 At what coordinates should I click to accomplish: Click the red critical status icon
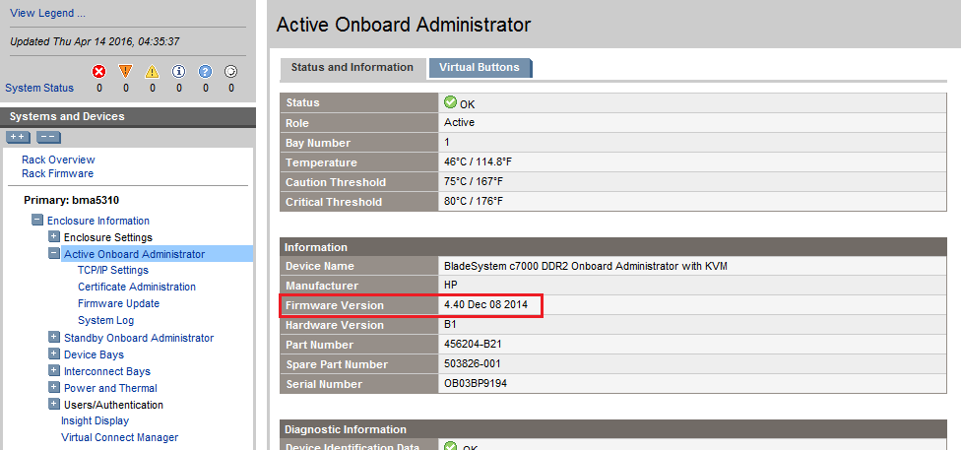(98, 72)
